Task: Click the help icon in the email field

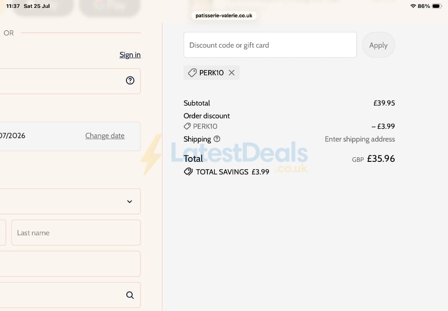Action: (130, 80)
